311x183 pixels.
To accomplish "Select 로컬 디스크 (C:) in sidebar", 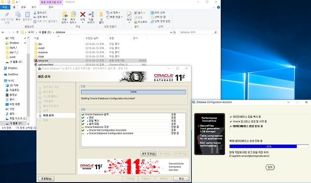I will (16, 118).
